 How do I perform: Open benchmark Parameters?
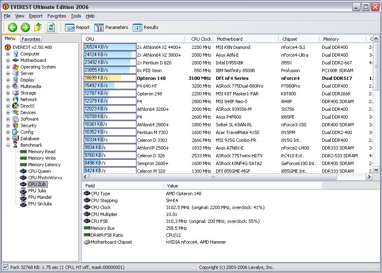pos(111,27)
